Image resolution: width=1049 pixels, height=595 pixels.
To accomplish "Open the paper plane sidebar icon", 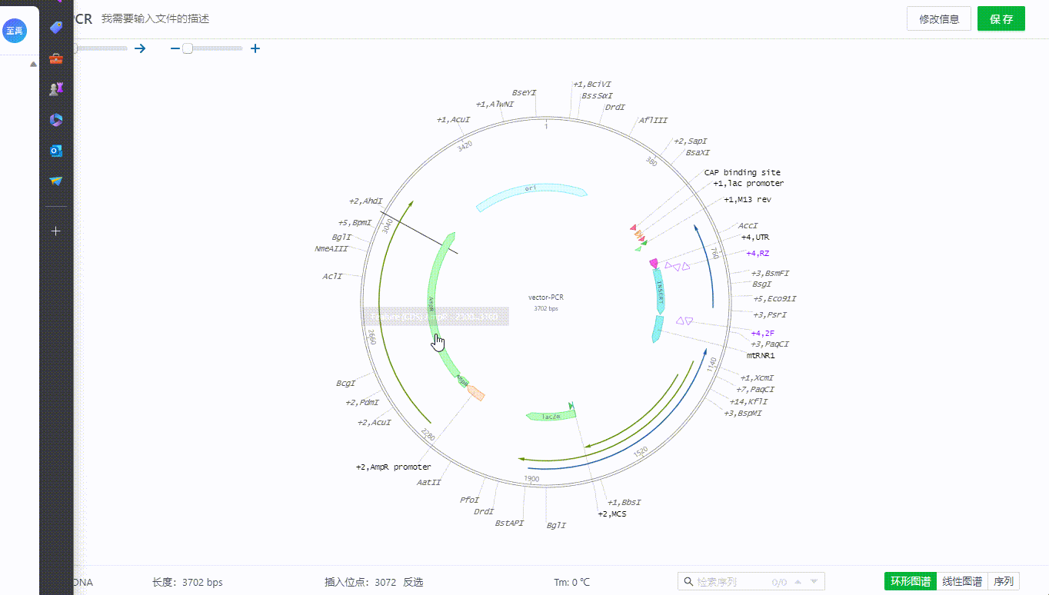I will [x=56, y=181].
